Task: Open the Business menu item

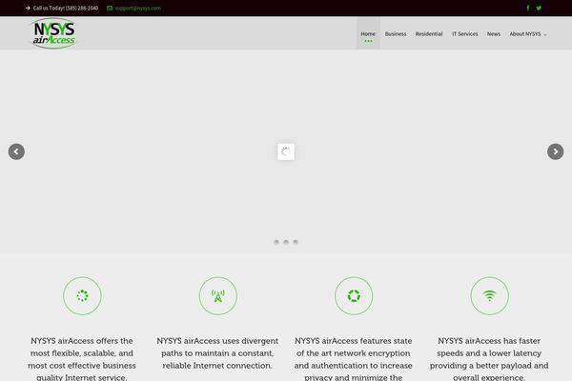Action: tap(396, 34)
